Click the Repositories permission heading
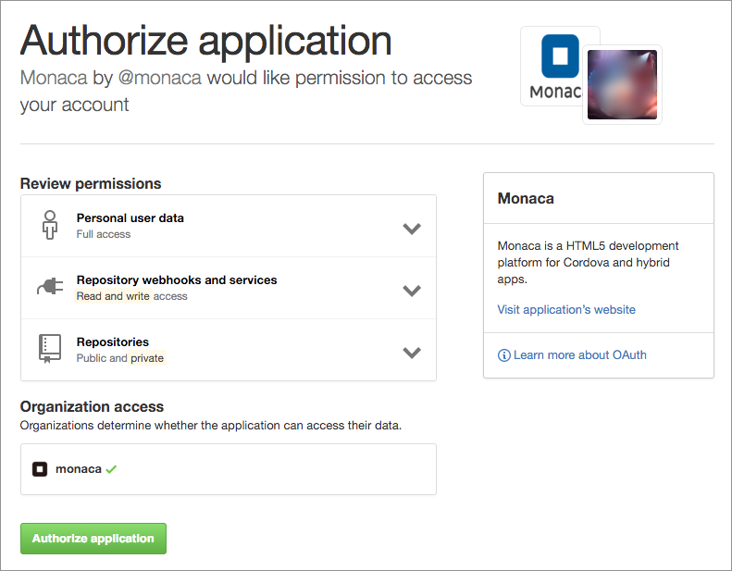Viewport: 732px width, 571px height. click(113, 341)
